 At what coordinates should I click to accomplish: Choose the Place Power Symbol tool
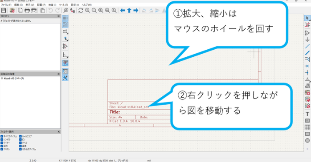tap(307, 40)
